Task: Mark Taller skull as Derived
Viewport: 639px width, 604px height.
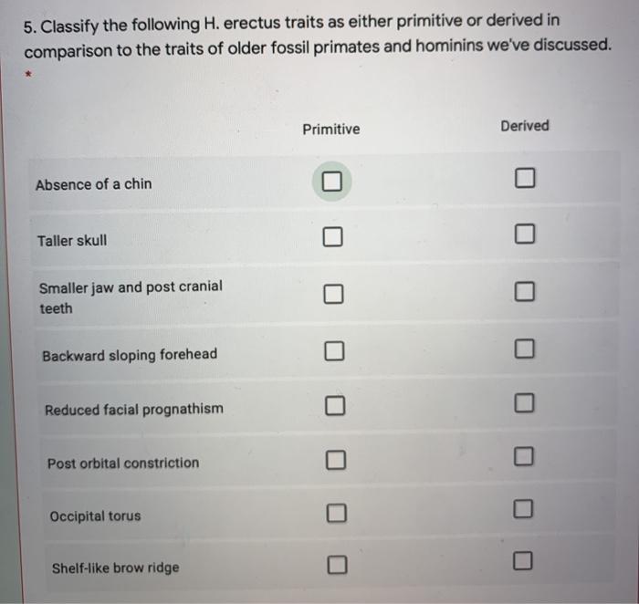Action: tap(525, 234)
